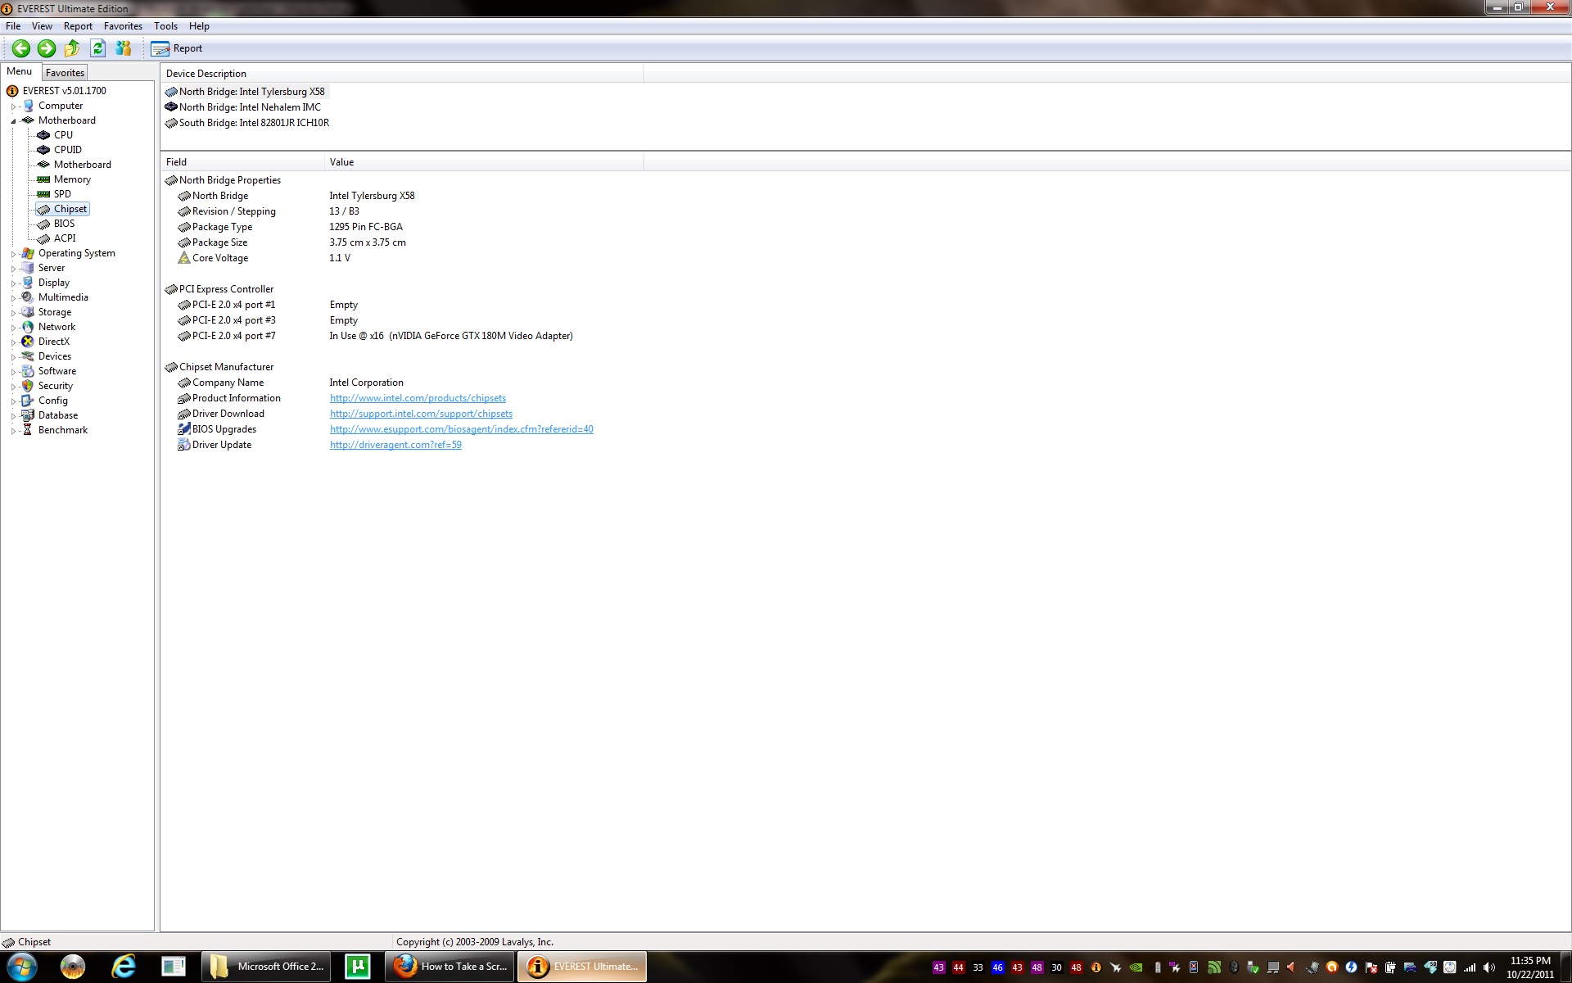
Task: Open the support.intel.com driver download link
Action: tap(421, 414)
